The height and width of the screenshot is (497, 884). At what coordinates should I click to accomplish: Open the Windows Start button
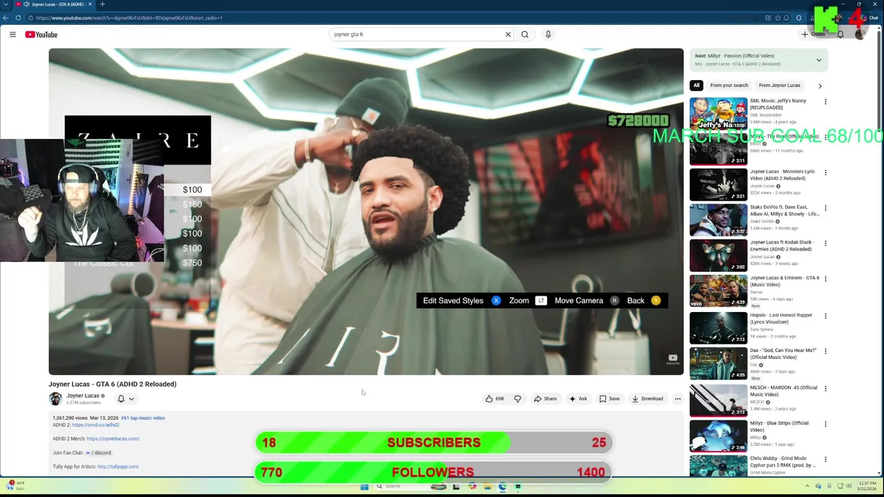(x=364, y=487)
